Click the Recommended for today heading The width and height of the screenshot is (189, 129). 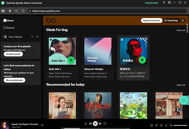65,85
